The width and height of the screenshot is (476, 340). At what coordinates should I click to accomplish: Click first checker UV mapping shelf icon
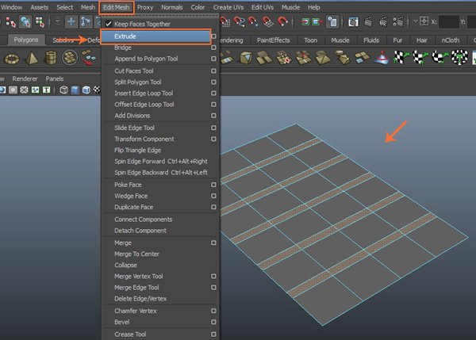coord(401,57)
